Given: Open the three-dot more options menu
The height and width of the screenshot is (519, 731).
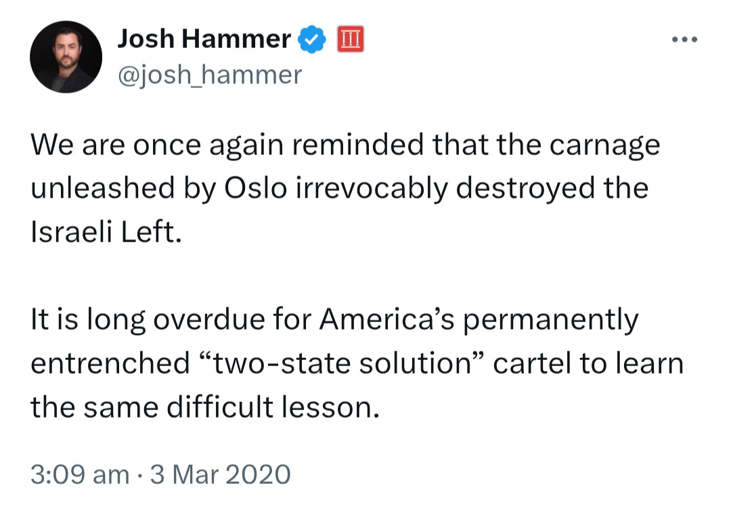Looking at the screenshot, I should [x=684, y=40].
